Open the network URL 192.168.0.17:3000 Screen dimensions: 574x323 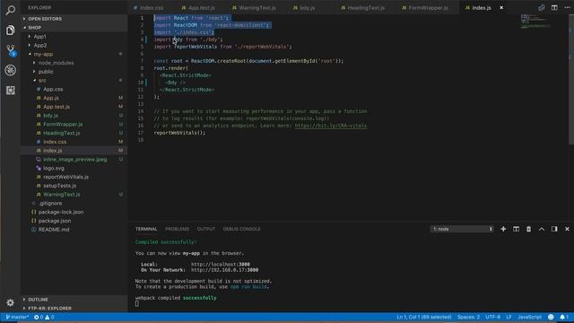click(224, 270)
